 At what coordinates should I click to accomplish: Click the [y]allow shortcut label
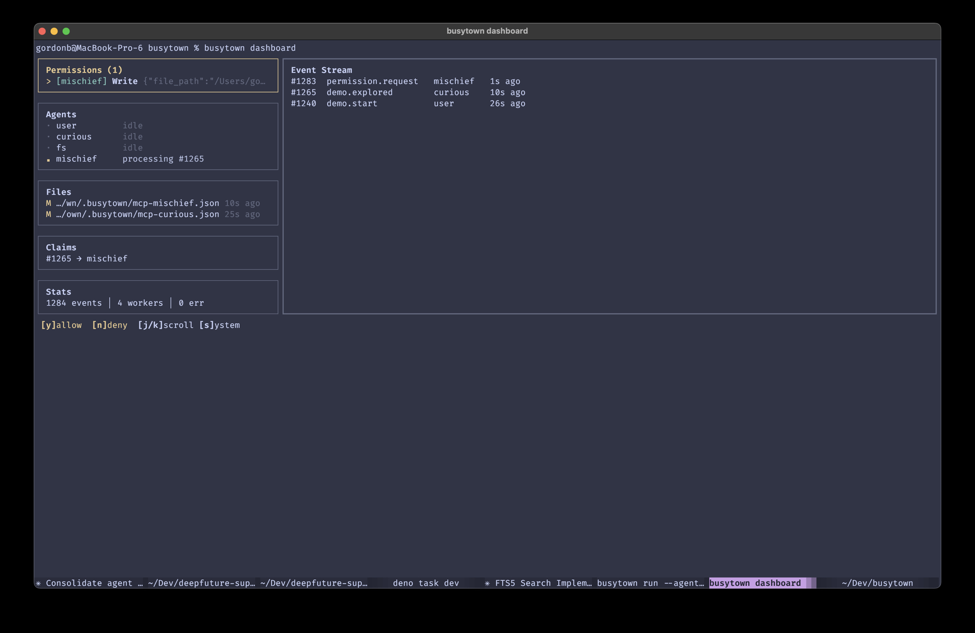point(61,325)
